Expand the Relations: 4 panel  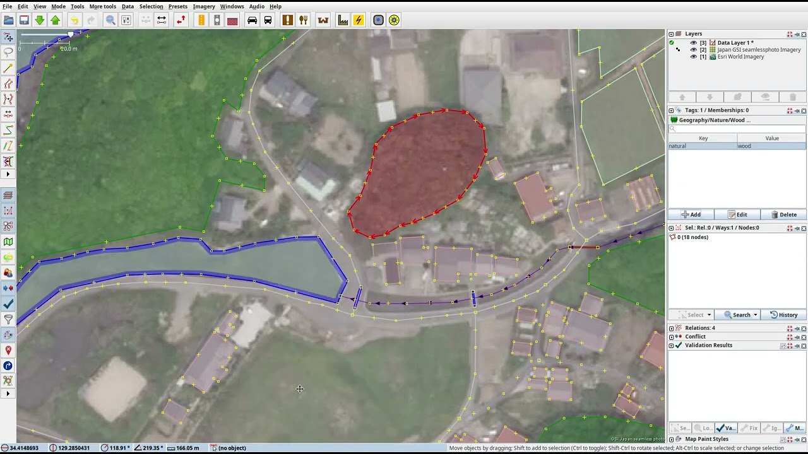(672, 329)
